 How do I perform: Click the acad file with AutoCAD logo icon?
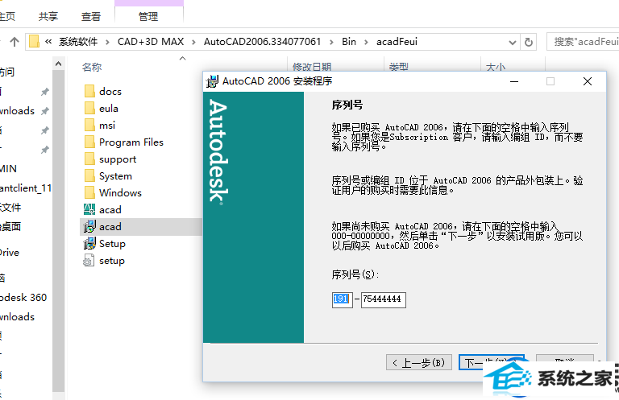pyautogui.click(x=89, y=210)
